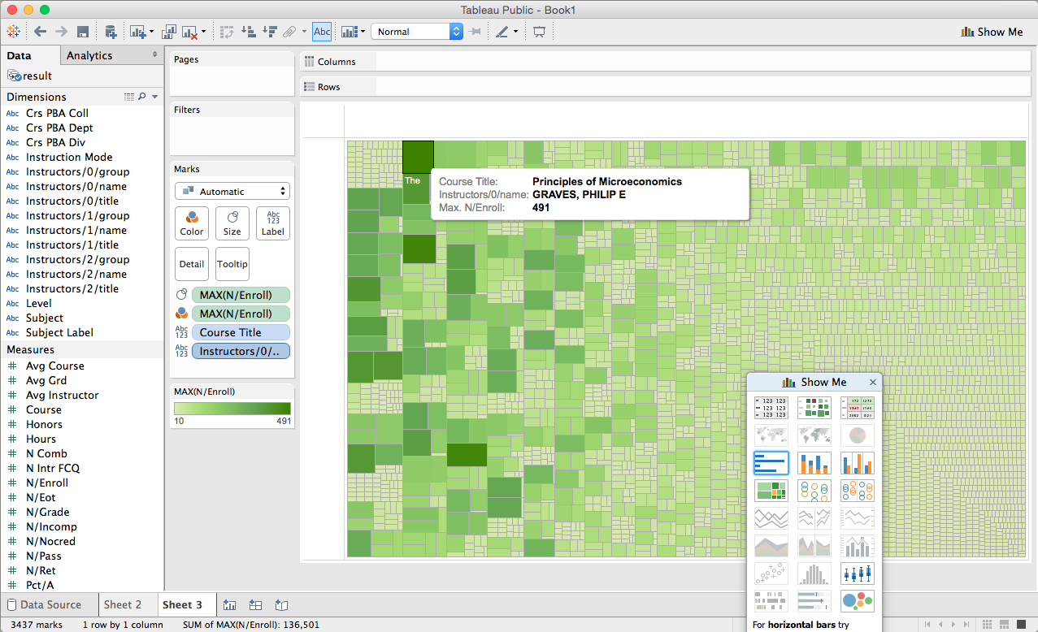Open the Dimensions pane dropdown arrow
1038x632 pixels.
tap(154, 97)
